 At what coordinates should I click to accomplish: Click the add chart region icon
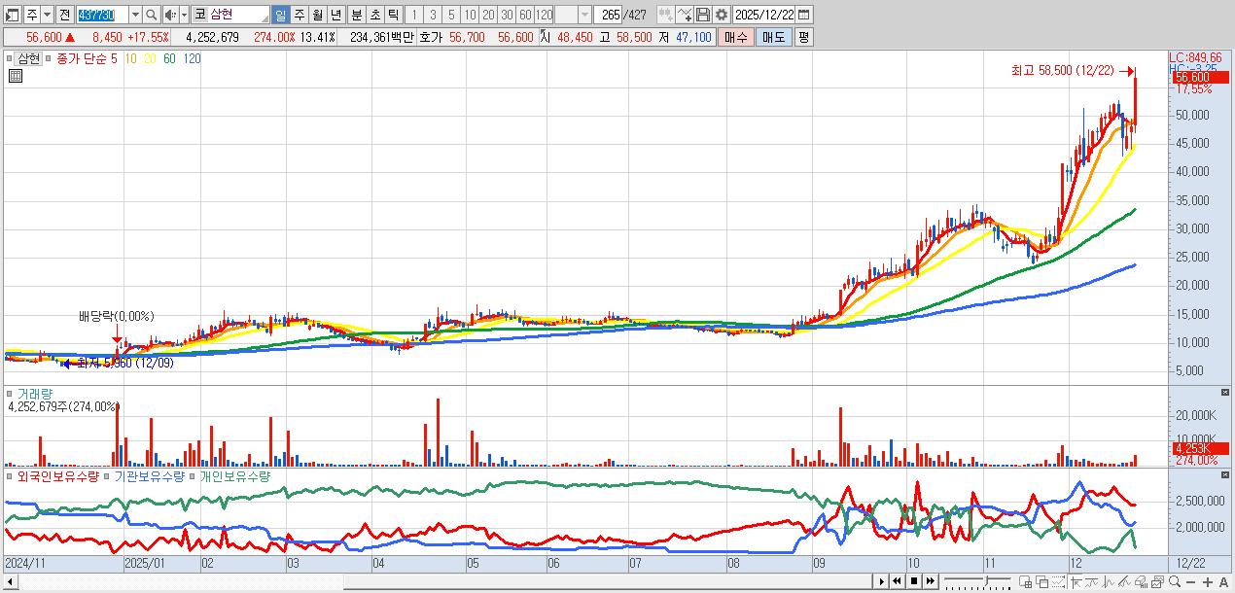click(1025, 582)
